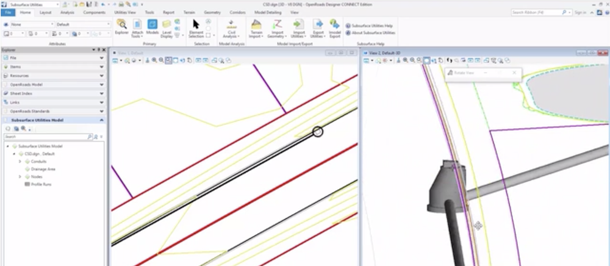
Task: Click the zoom icon under Subsurface Utilities Model
Action: (x=23, y=129)
